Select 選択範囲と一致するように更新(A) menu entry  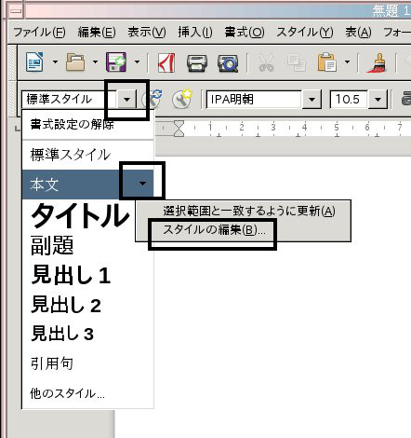pyautogui.click(x=249, y=212)
